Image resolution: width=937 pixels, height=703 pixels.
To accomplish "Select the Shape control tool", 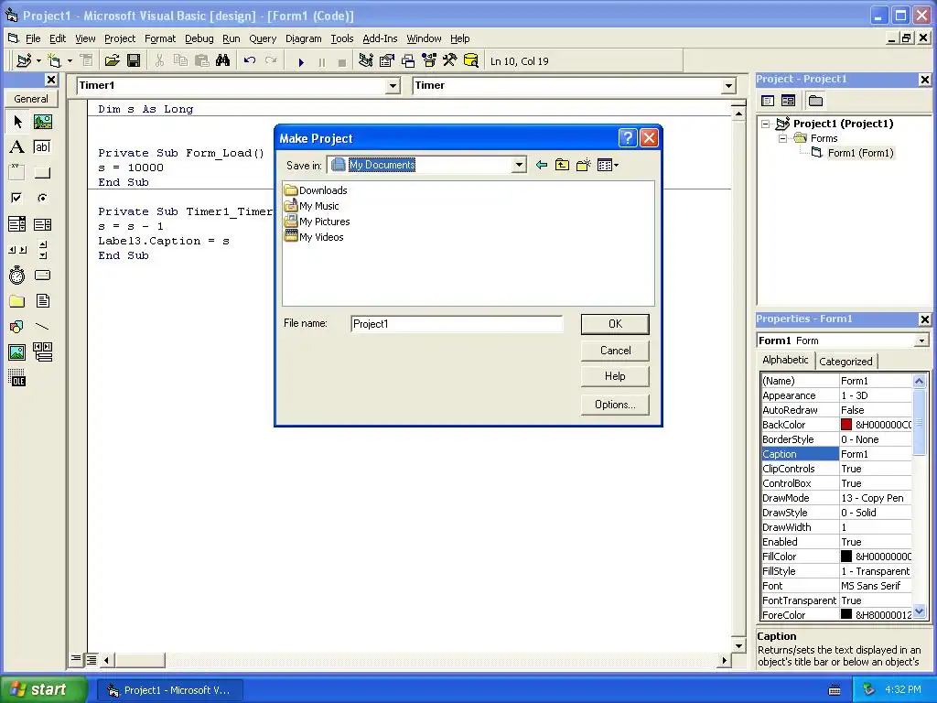I will click(x=17, y=327).
